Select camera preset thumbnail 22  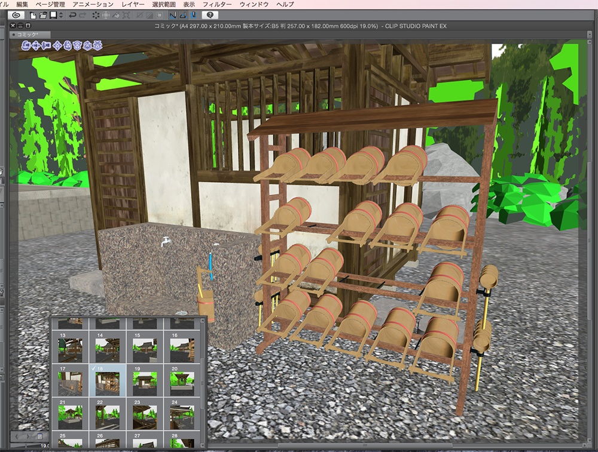coord(108,414)
